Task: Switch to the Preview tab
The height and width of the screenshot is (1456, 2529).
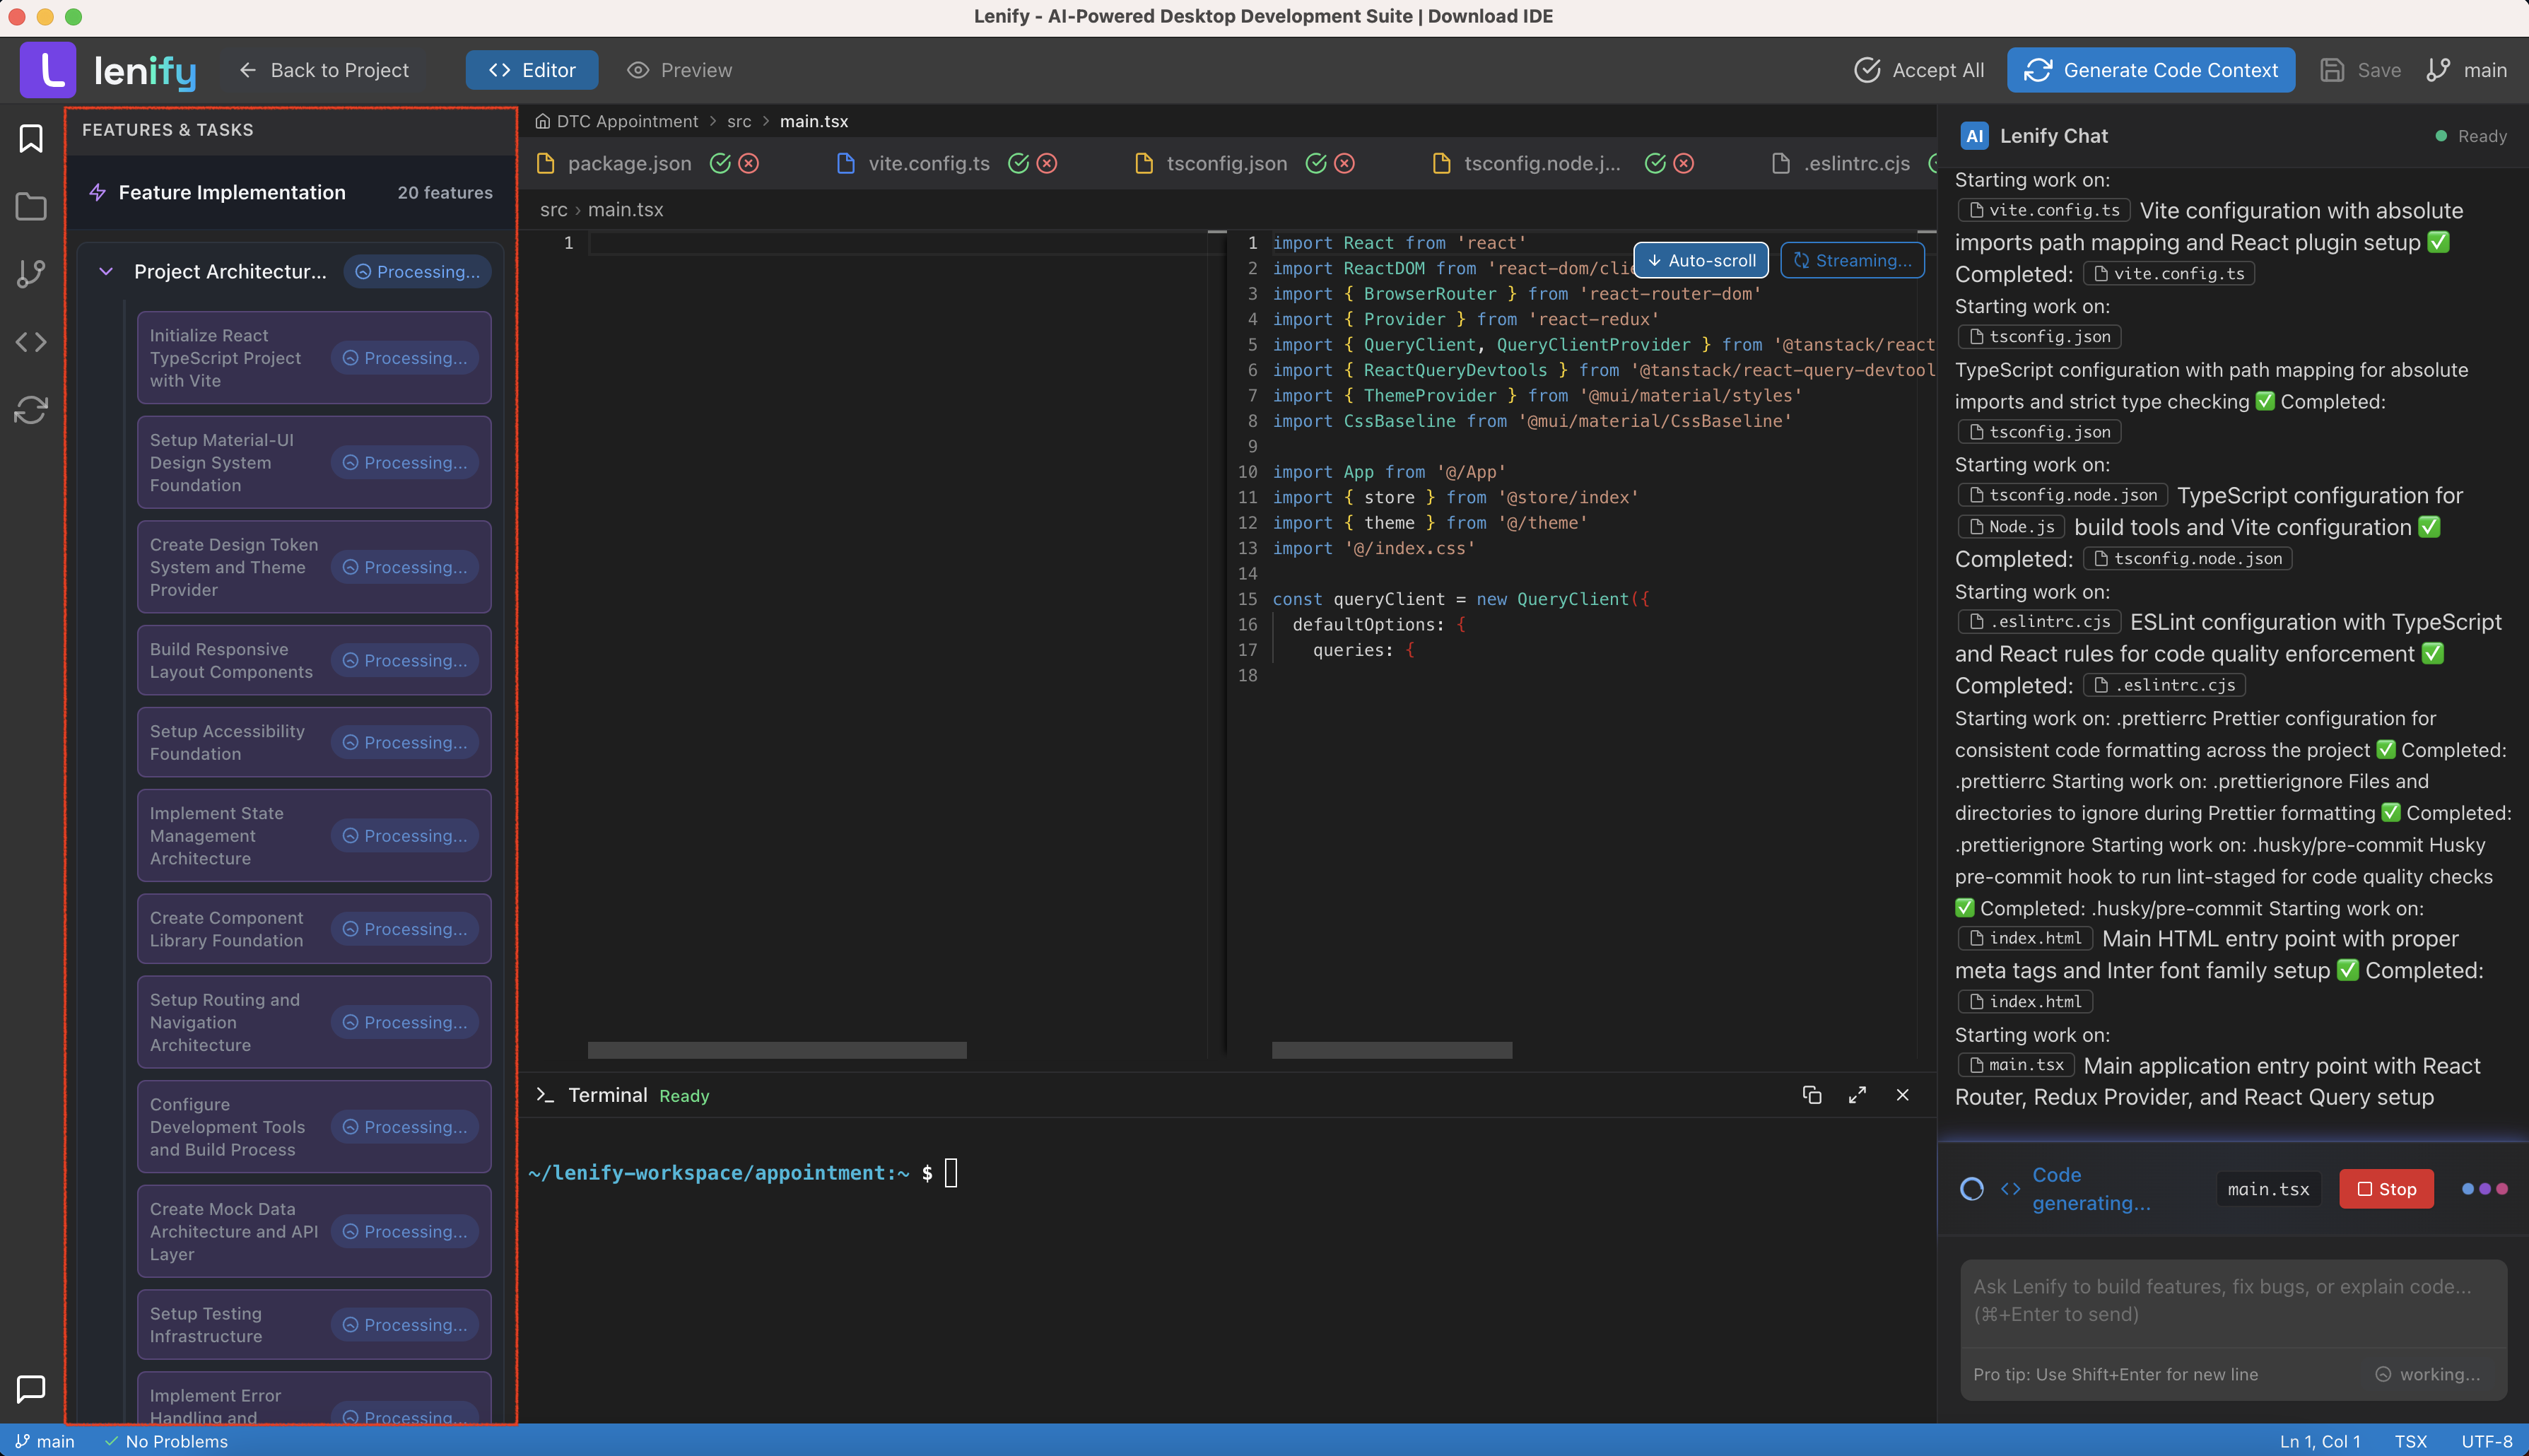Action: coord(679,70)
